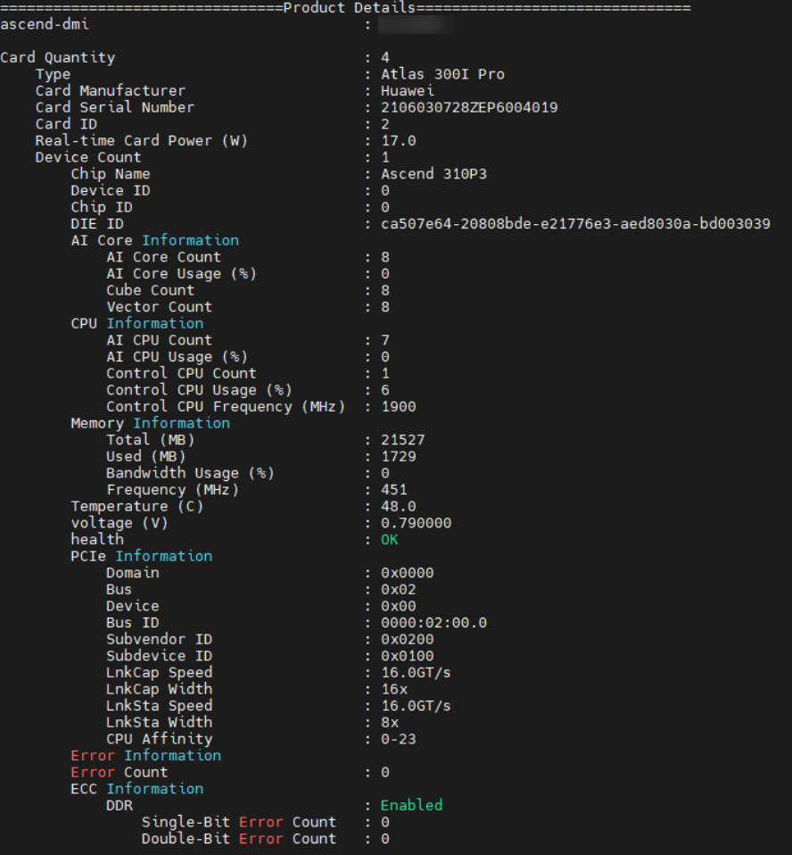Viewport: 792px width, 855px height.
Task: Select the total memory value '21527'
Action: [x=403, y=440]
